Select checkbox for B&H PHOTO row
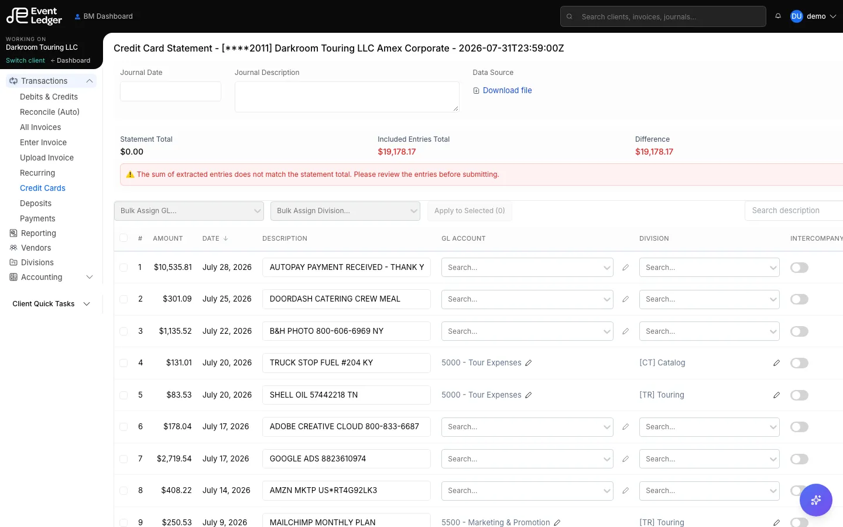Viewport: 843px width, 527px height. click(124, 331)
